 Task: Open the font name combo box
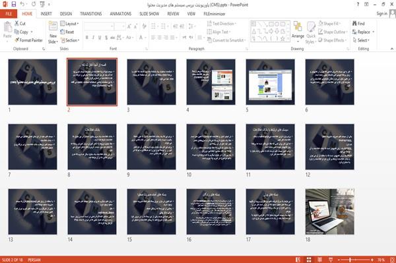pyautogui.click(x=99, y=26)
